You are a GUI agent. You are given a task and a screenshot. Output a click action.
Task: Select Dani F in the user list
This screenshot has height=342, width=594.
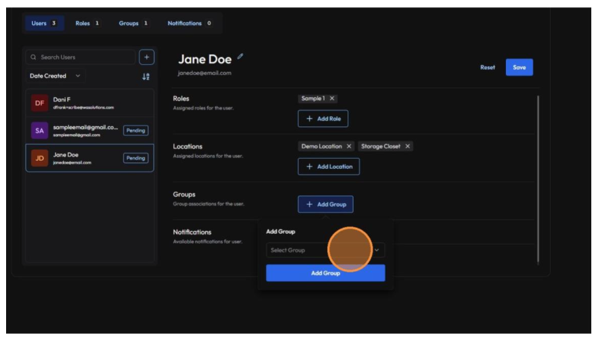pyautogui.click(x=90, y=103)
